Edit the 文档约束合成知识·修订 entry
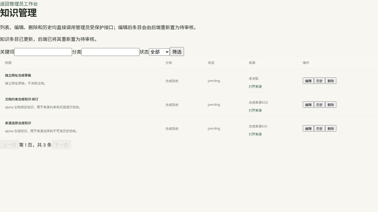This screenshot has height=212, width=378. pos(308,105)
